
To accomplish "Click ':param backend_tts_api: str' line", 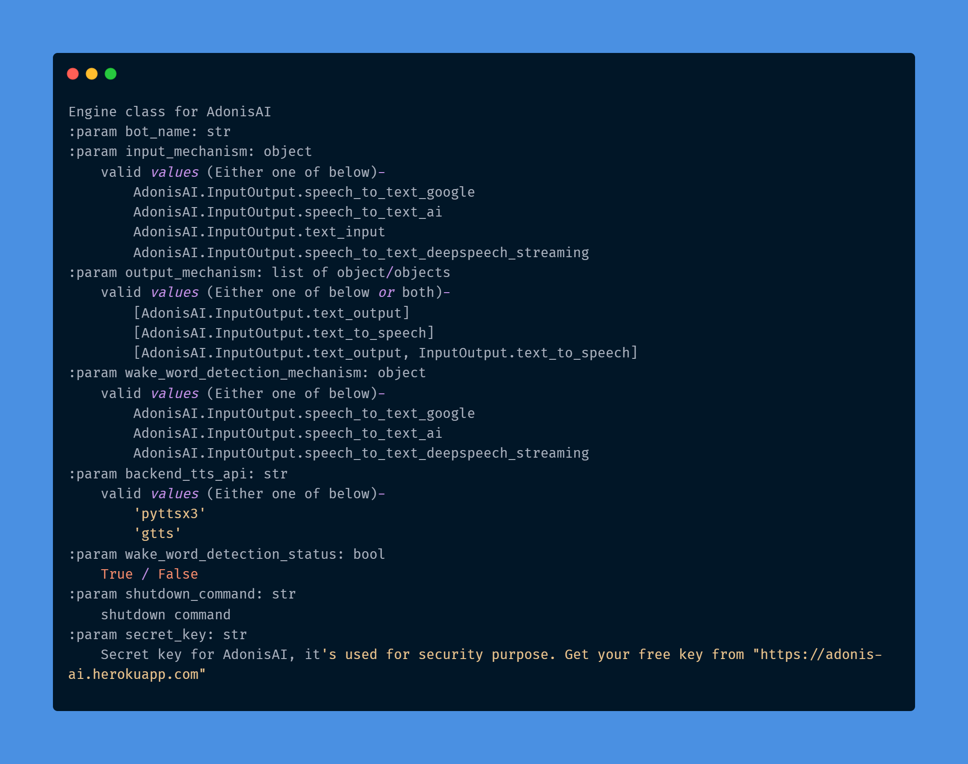I will (x=178, y=474).
